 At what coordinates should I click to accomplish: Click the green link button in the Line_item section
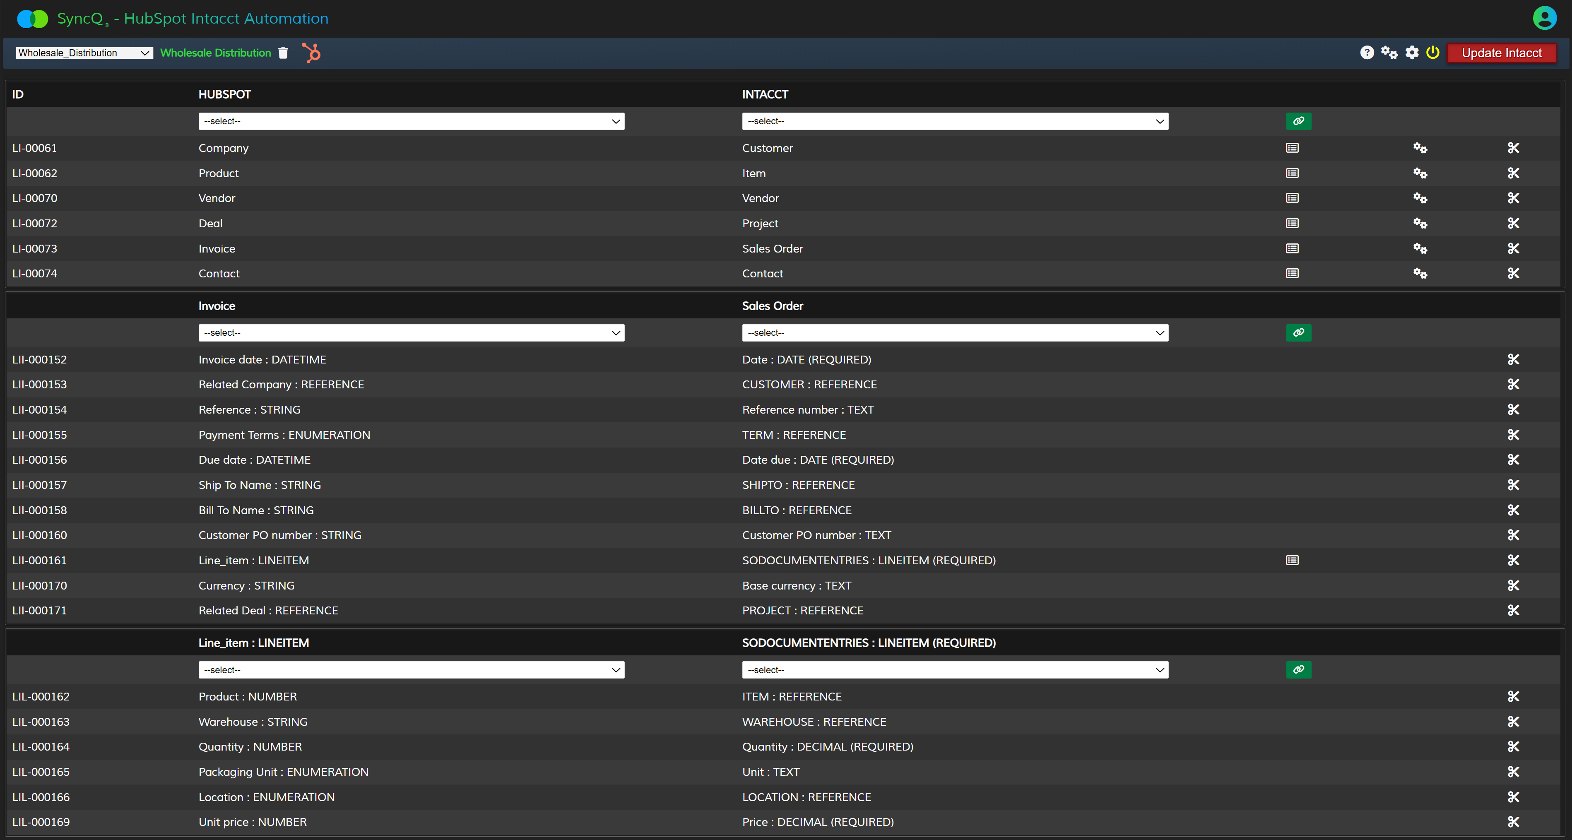(1298, 670)
